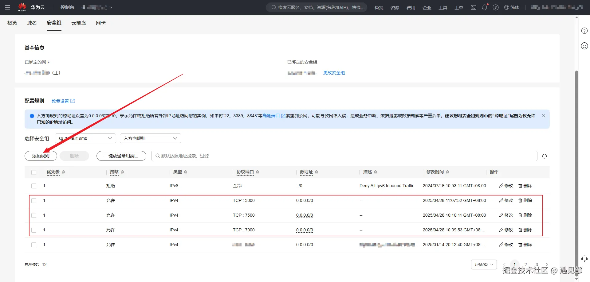Viewport: 590px width, 282px height.
Task: Sort by priority column icon
Action: pyautogui.click(x=63, y=172)
